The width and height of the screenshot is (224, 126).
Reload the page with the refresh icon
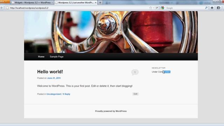pyautogui.click(x=157, y=8)
